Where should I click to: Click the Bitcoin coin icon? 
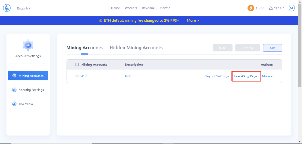(251, 8)
